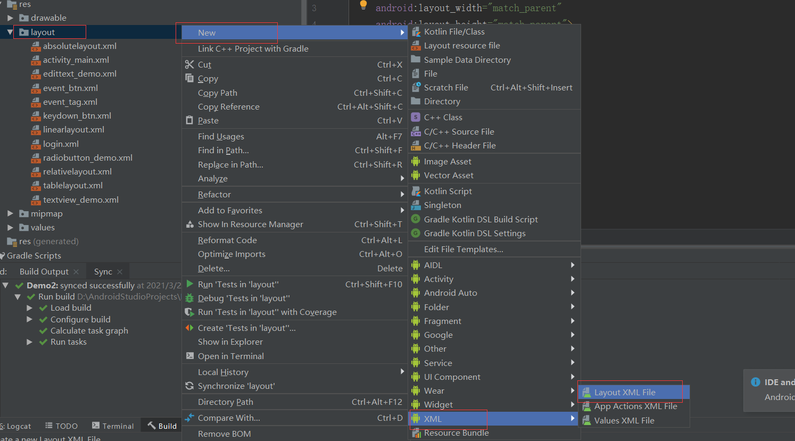The height and width of the screenshot is (441, 795).
Task: Open the New submenu
Action: [x=294, y=33]
